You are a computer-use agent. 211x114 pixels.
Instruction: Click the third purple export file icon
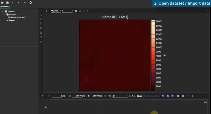172,96
